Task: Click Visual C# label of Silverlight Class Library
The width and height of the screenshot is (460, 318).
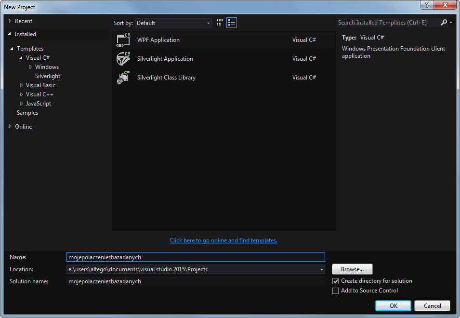Action: point(304,78)
